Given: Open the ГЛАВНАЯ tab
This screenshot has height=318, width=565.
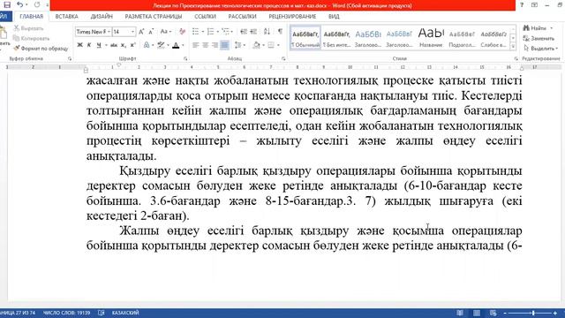Looking at the screenshot, I should coord(32,16).
